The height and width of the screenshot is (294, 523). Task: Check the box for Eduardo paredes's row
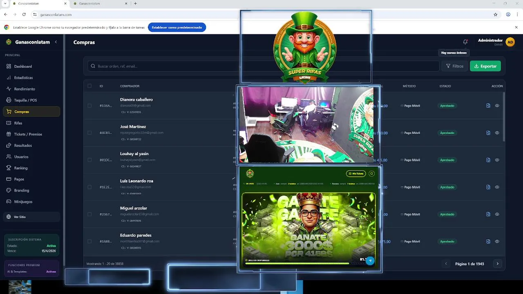(89, 241)
